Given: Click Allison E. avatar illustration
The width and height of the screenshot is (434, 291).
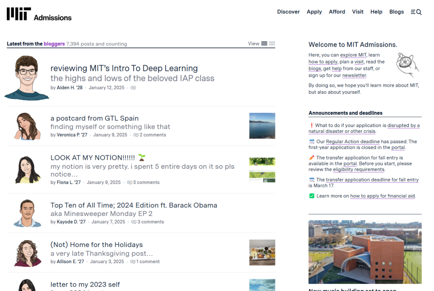Looking at the screenshot, I should click(x=27, y=253).
